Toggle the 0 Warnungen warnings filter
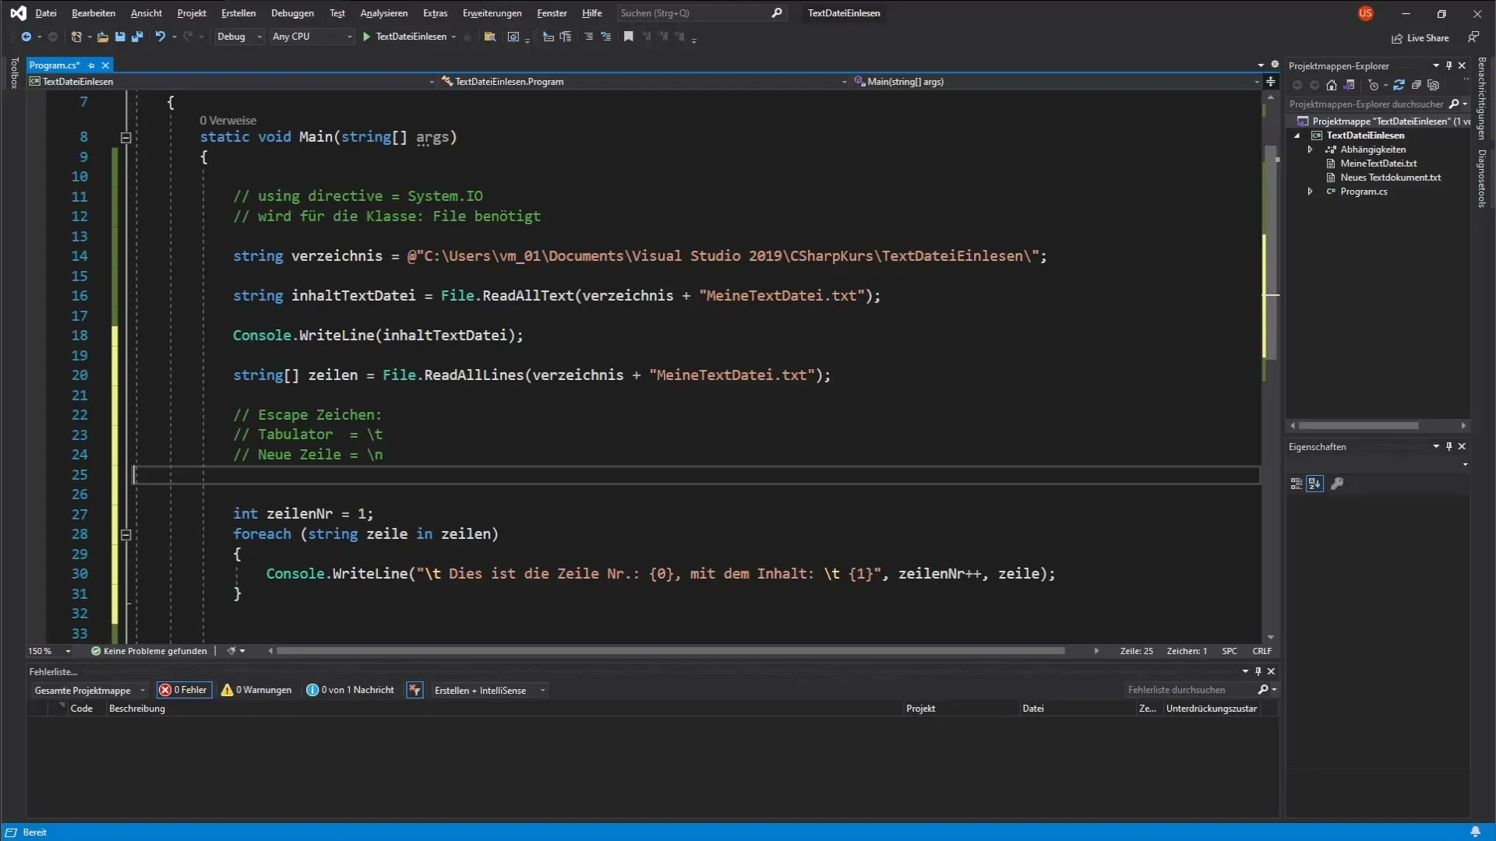 [x=256, y=690]
